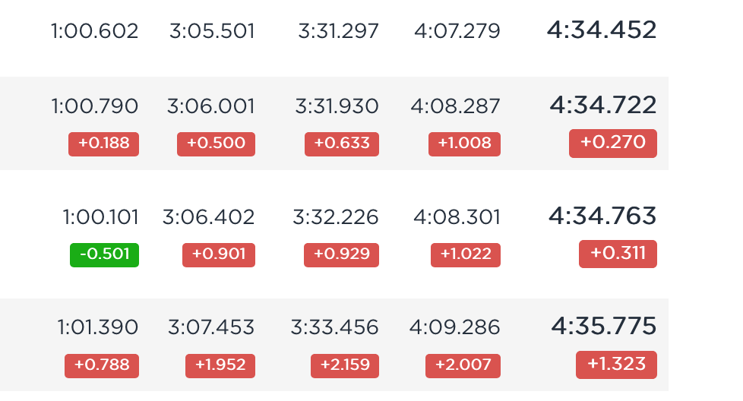Select the +0.929 split badge
Viewport: 743px width, 401px height.
coord(342,254)
